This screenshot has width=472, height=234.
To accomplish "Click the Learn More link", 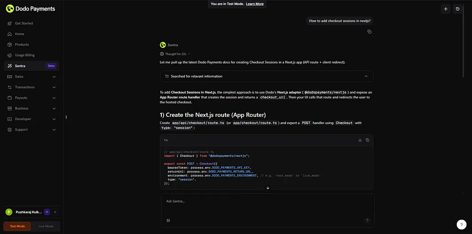I will pos(254,4).
